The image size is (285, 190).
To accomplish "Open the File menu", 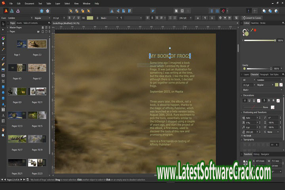I will [11, 4].
